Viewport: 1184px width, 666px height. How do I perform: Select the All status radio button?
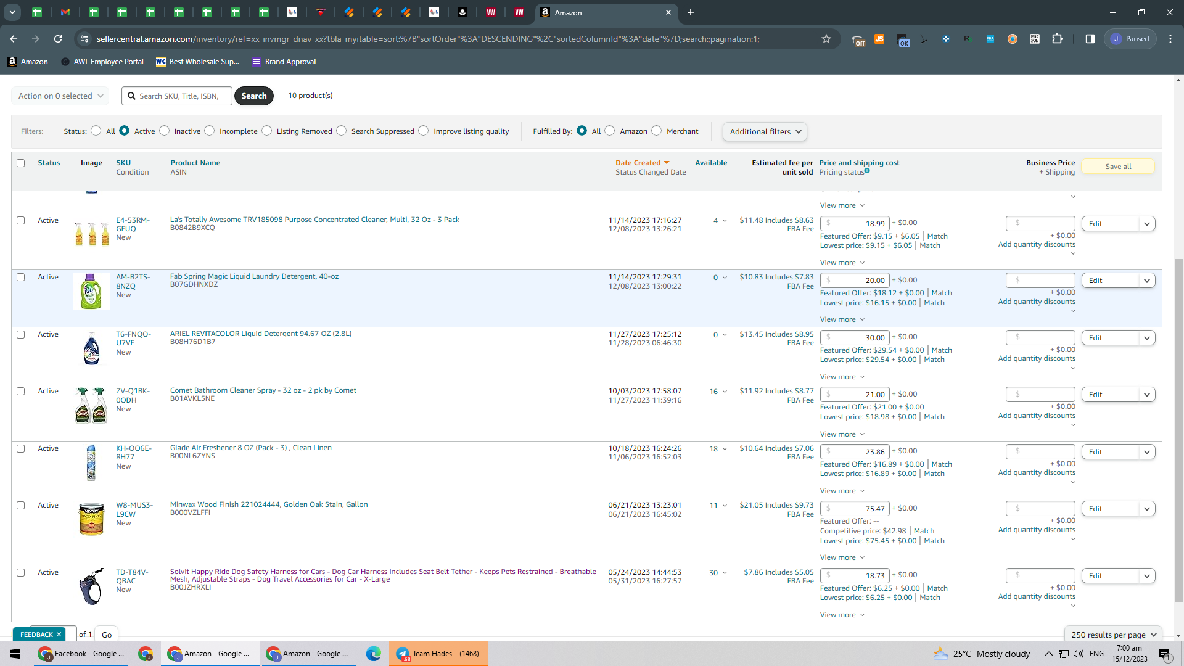click(96, 131)
